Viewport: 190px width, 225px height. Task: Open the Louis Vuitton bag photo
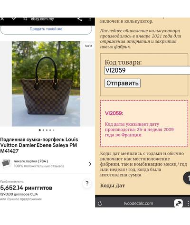point(46,84)
